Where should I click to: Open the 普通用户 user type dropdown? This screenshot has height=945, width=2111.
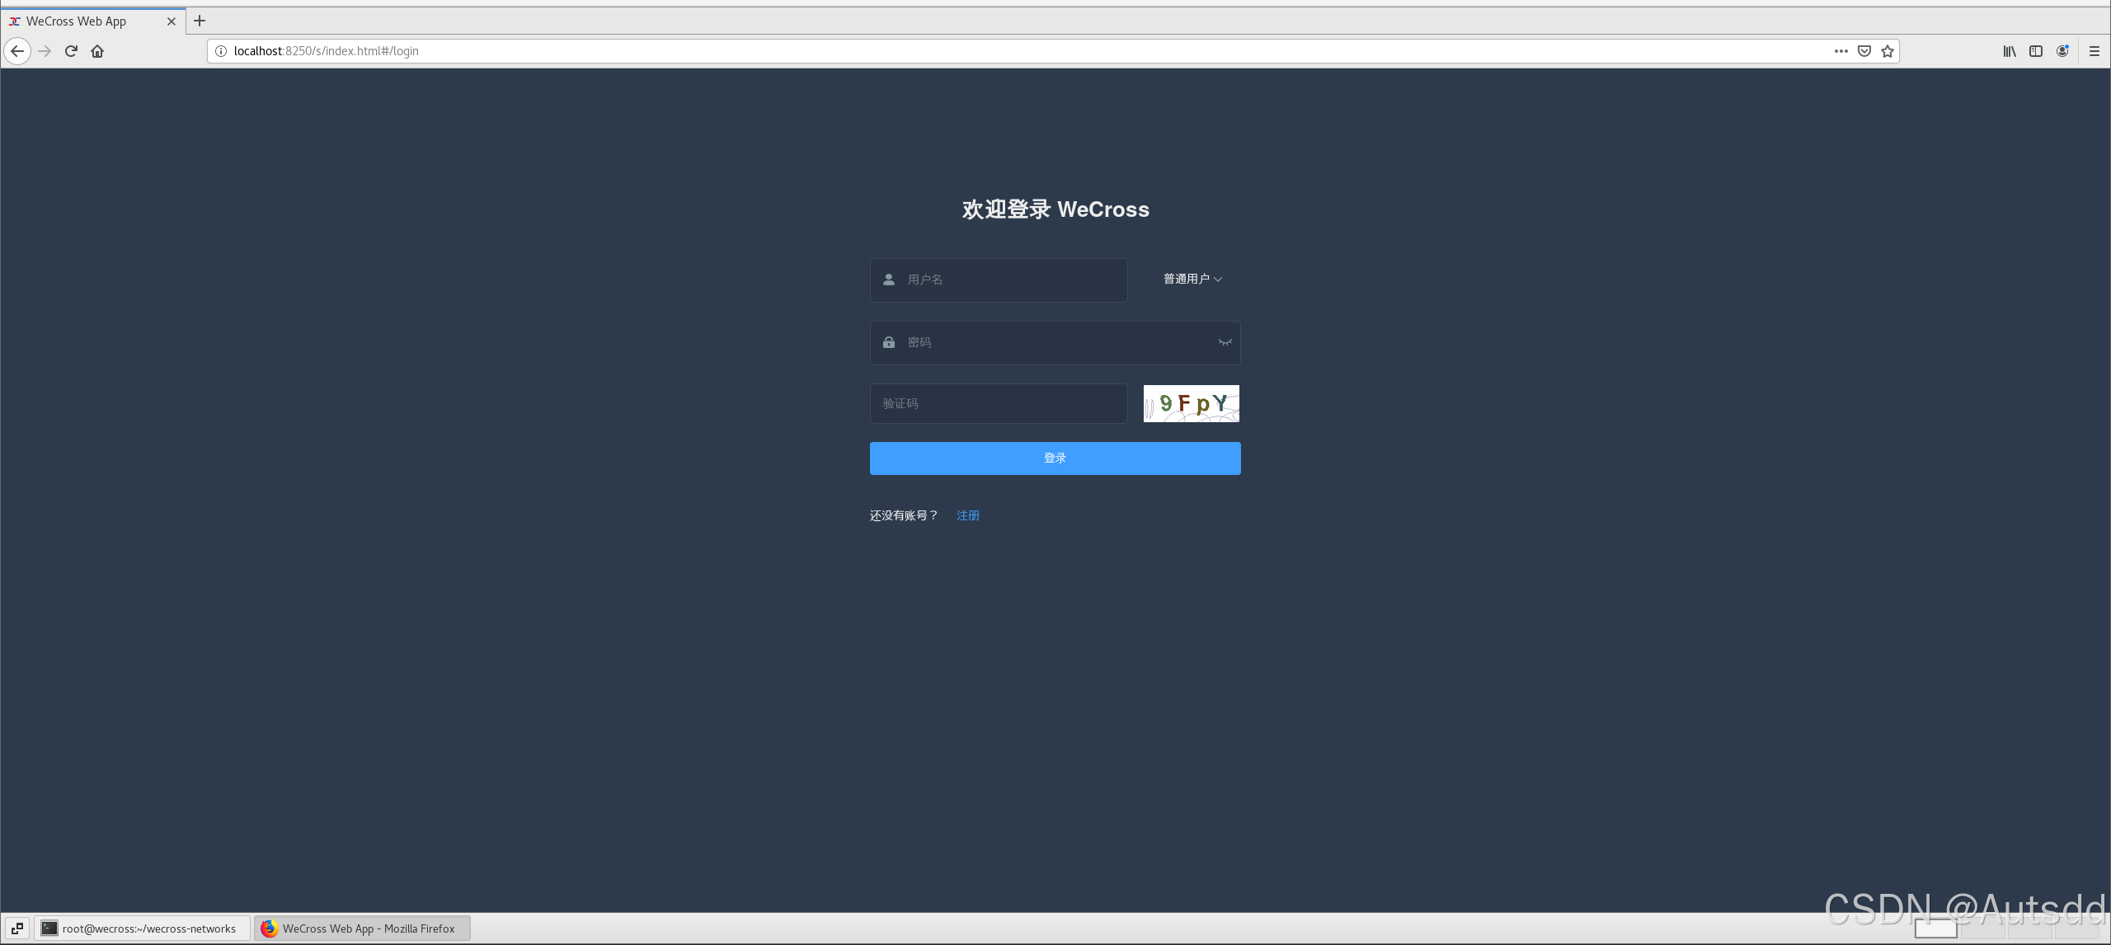coord(1187,279)
